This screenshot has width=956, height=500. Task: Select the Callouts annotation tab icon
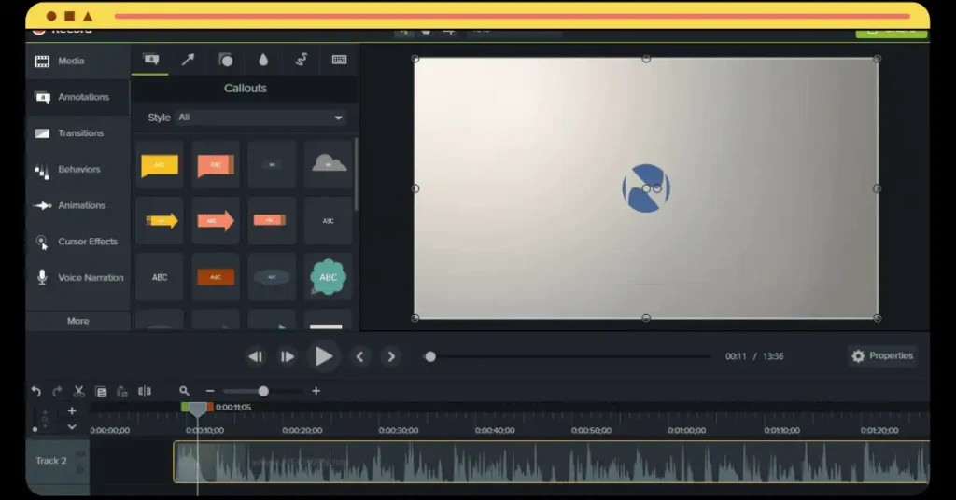pos(150,59)
